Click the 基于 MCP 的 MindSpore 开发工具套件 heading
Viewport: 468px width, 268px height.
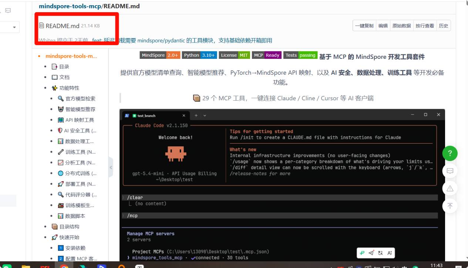click(372, 57)
